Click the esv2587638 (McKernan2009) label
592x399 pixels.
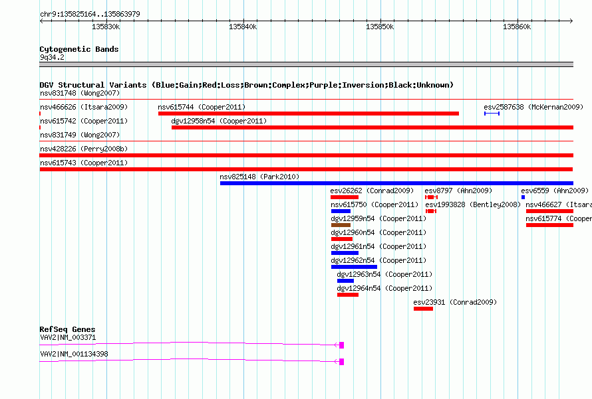pyautogui.click(x=533, y=107)
